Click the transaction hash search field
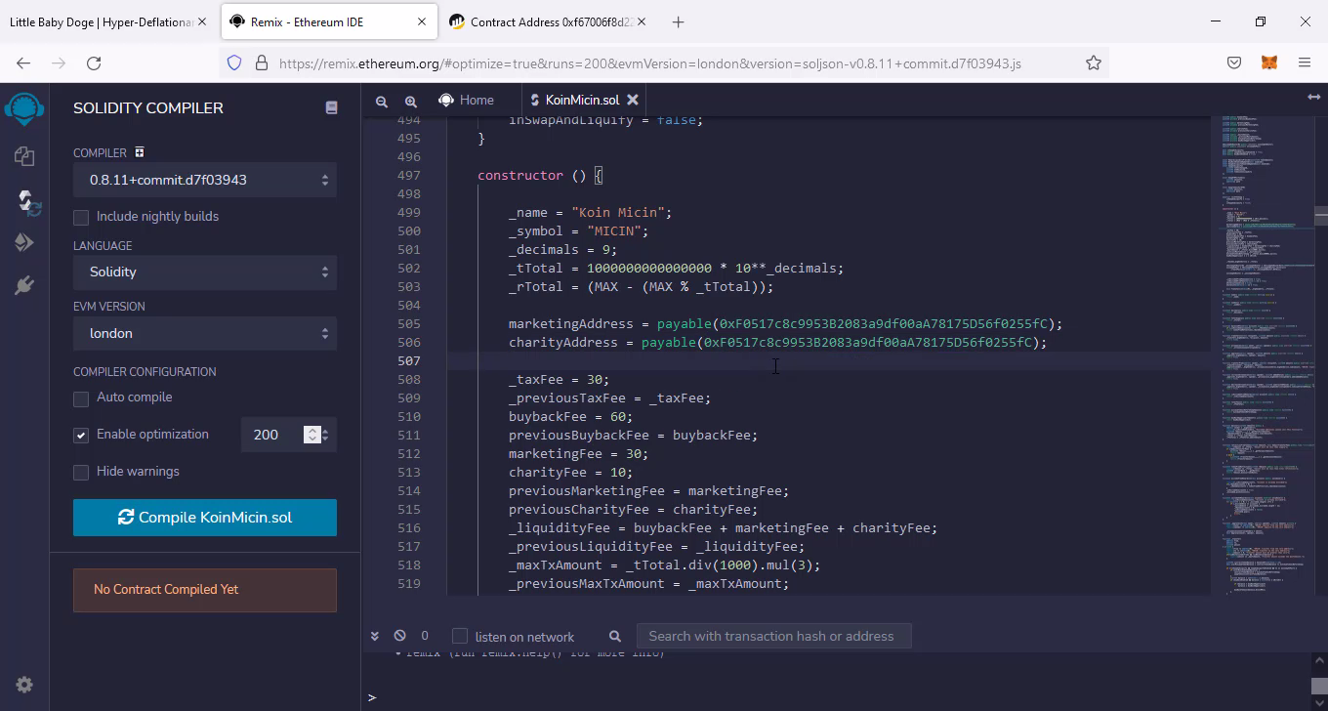Screen dimensions: 1328x711 click(x=772, y=636)
